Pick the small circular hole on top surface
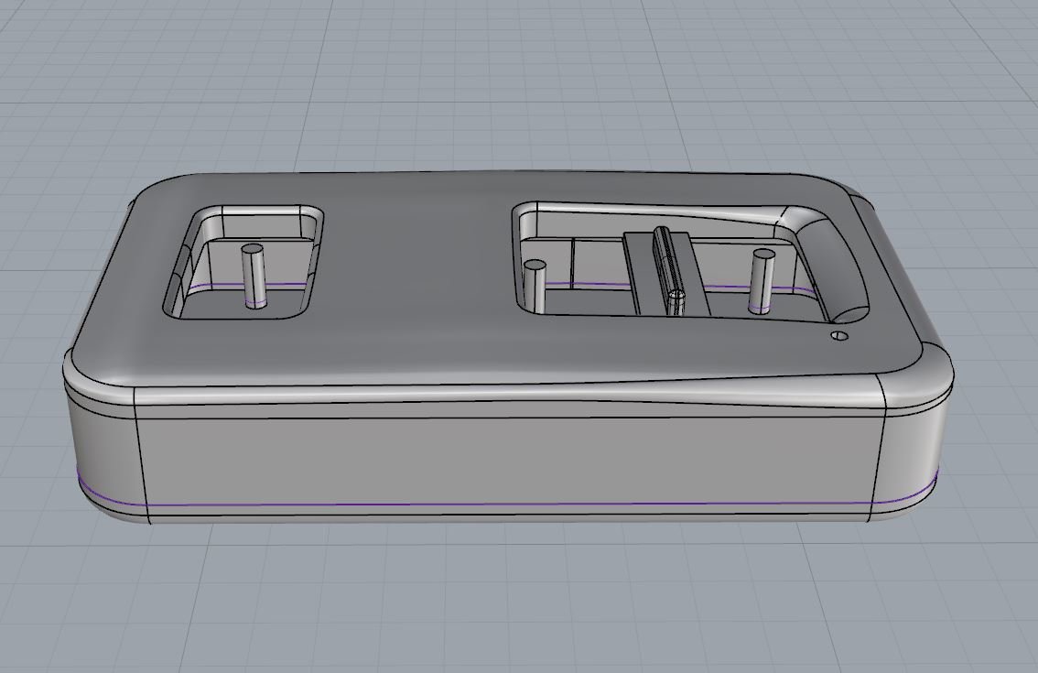Screen dimensions: 1038x673 840,336
